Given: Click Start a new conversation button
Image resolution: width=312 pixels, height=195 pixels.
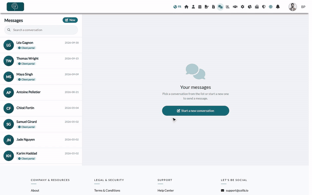Looking at the screenshot, I should [x=195, y=111].
